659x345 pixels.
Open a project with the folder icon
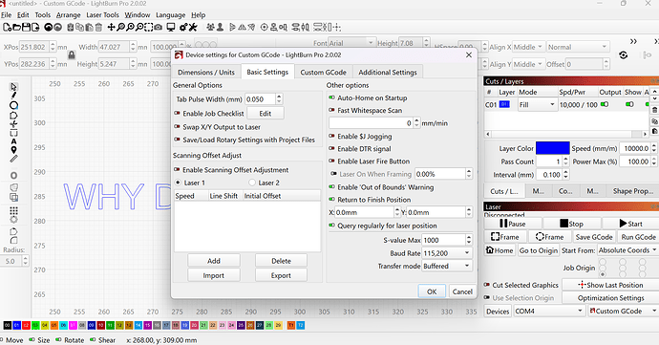[16, 28]
